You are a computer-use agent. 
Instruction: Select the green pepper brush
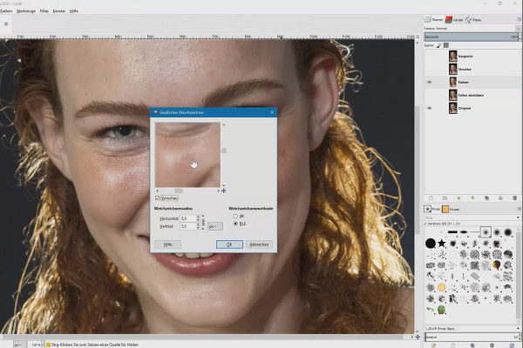[x=442, y=310]
